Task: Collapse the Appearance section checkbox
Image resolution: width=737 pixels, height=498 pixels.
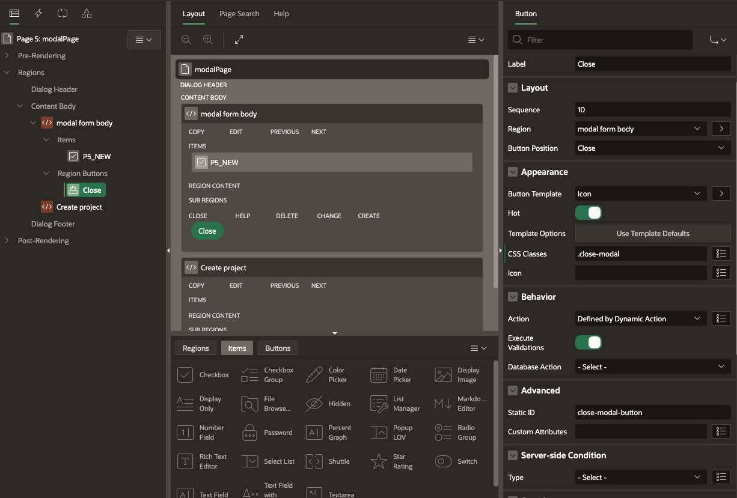Action: (x=513, y=172)
